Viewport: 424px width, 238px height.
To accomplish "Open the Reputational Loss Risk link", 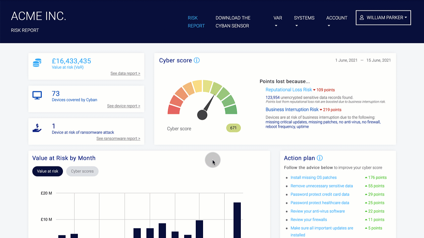I will (x=289, y=90).
